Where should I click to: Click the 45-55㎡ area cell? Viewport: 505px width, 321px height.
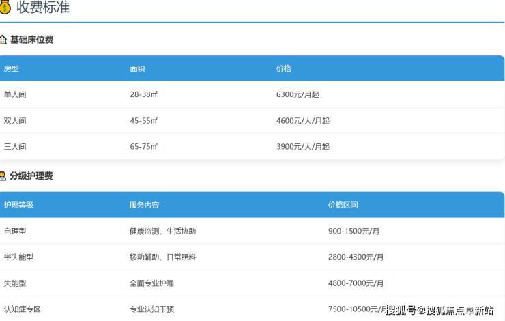click(x=144, y=120)
